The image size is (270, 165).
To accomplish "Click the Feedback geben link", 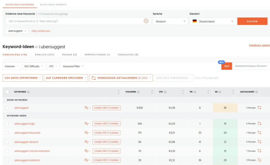I will point(259,45).
